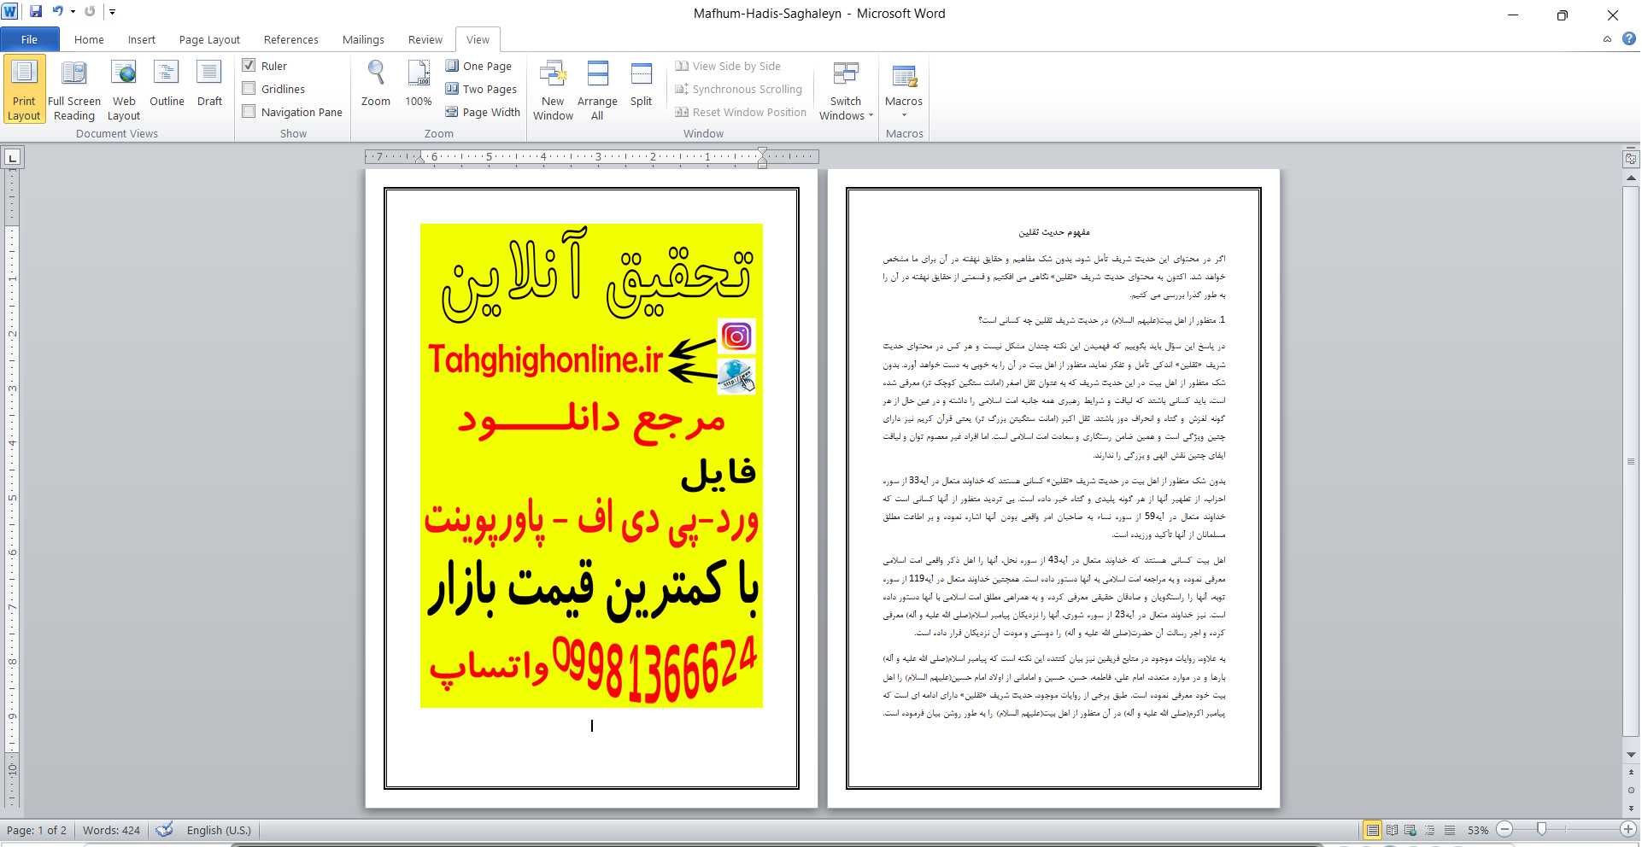Image resolution: width=1642 pixels, height=847 pixels.
Task: Open the Zoom dialog magnifier
Action: (x=376, y=84)
